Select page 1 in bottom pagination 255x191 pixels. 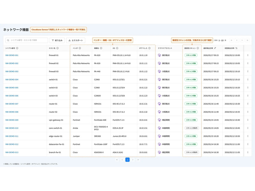point(127,160)
